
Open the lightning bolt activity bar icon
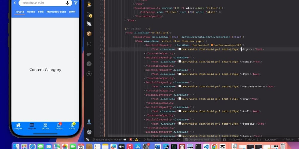(x=89, y=74)
